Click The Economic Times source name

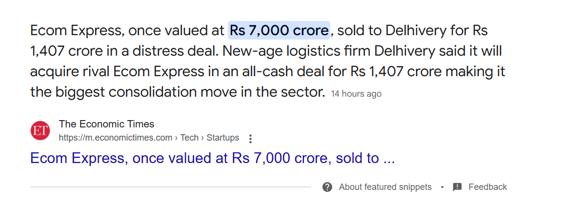click(106, 124)
